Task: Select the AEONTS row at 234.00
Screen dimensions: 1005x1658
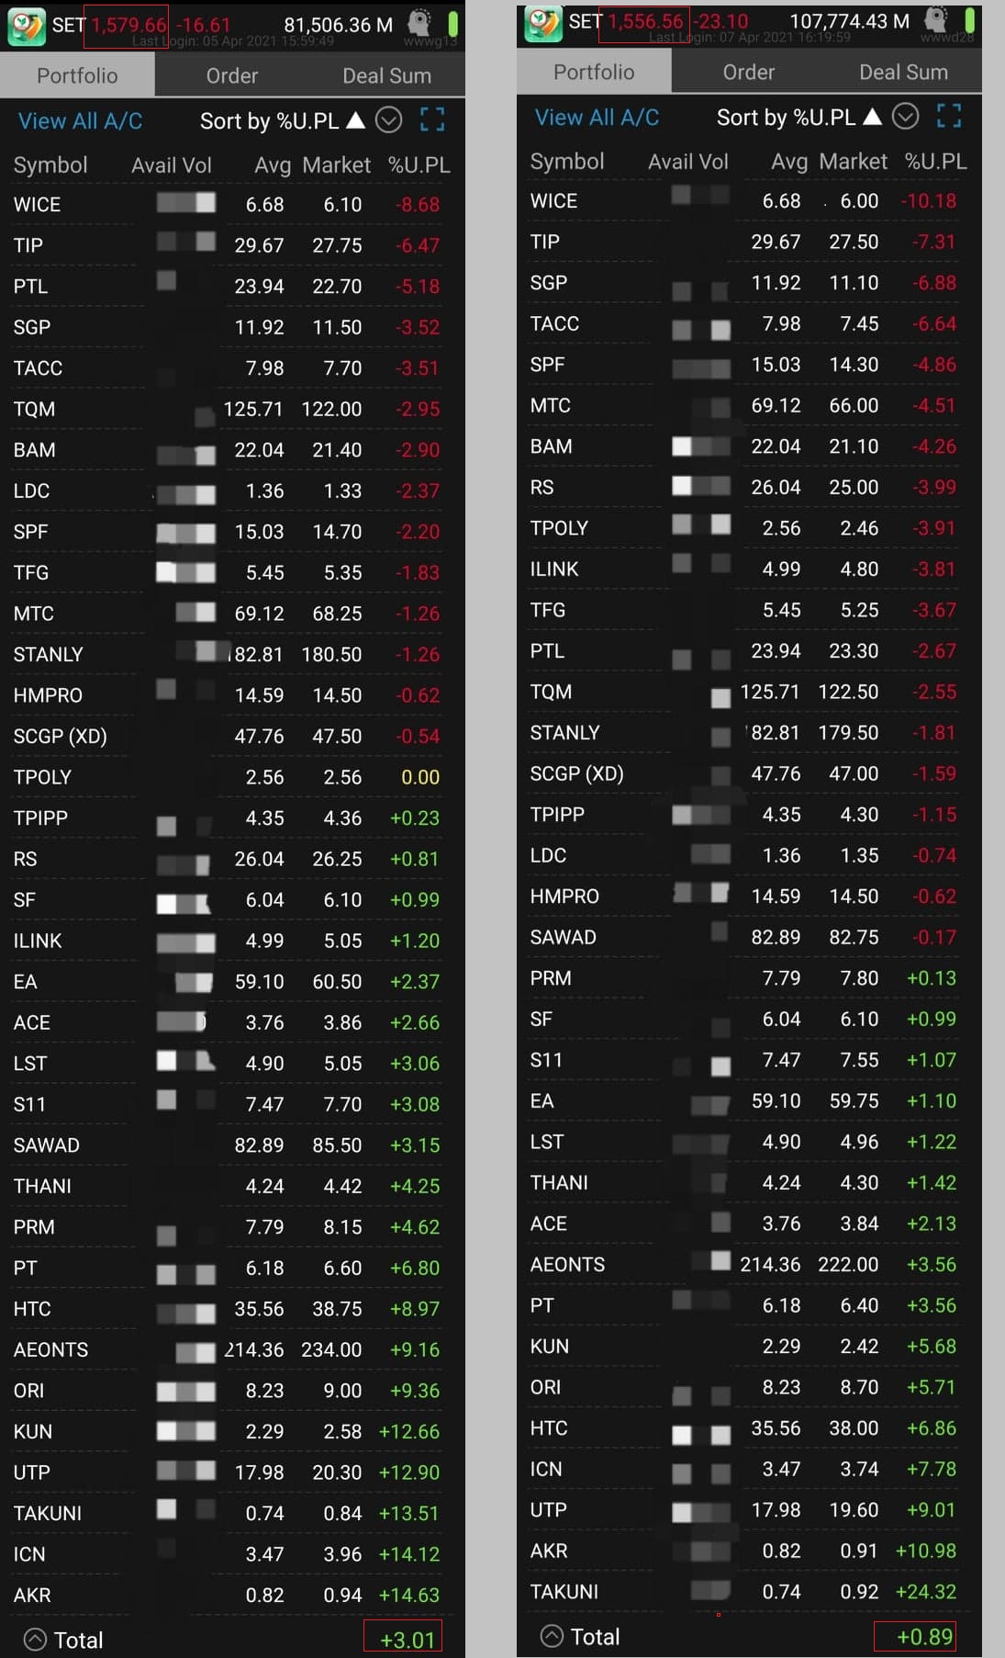Action: [229, 1349]
